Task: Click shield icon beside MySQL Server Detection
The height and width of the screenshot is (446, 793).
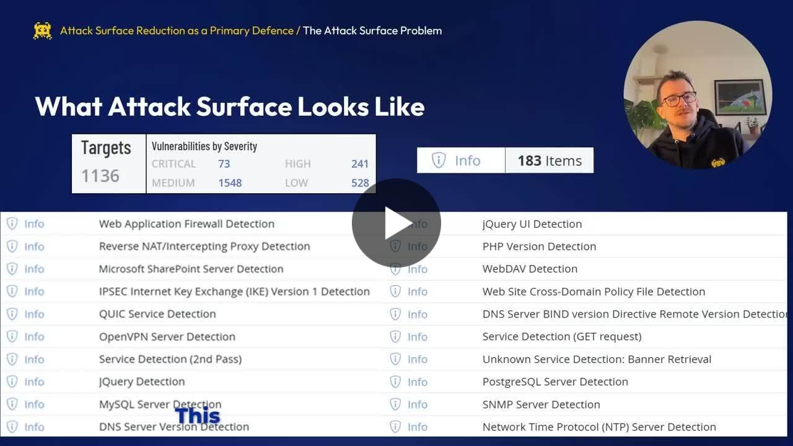Action: pyautogui.click(x=12, y=404)
